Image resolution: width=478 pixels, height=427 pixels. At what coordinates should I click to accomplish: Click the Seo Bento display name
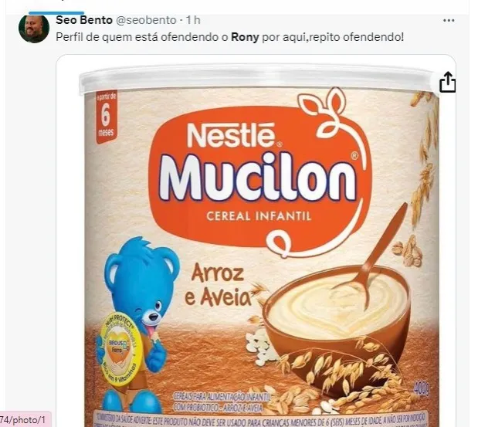click(84, 20)
